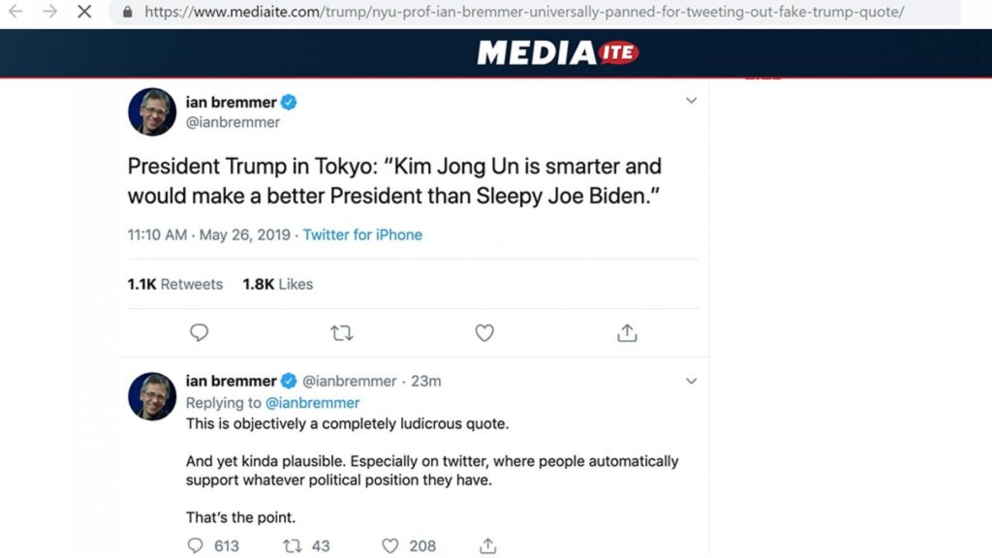Click the retweet icon under main tweet

342,333
